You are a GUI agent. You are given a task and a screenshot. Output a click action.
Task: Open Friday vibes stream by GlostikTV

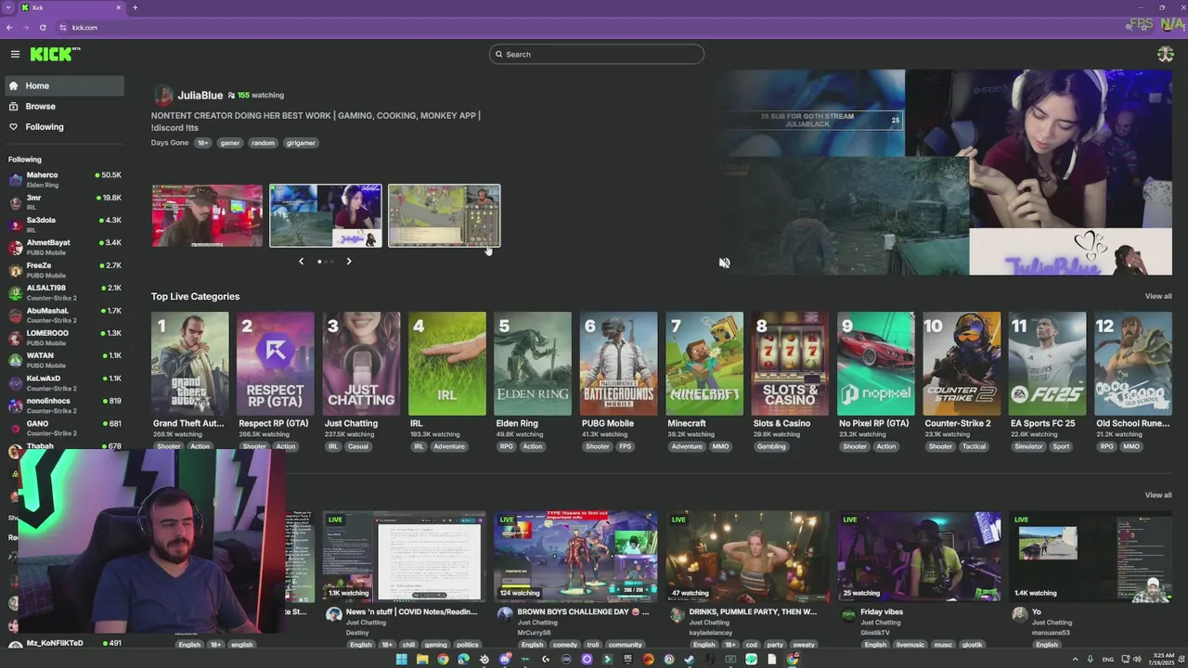919,557
